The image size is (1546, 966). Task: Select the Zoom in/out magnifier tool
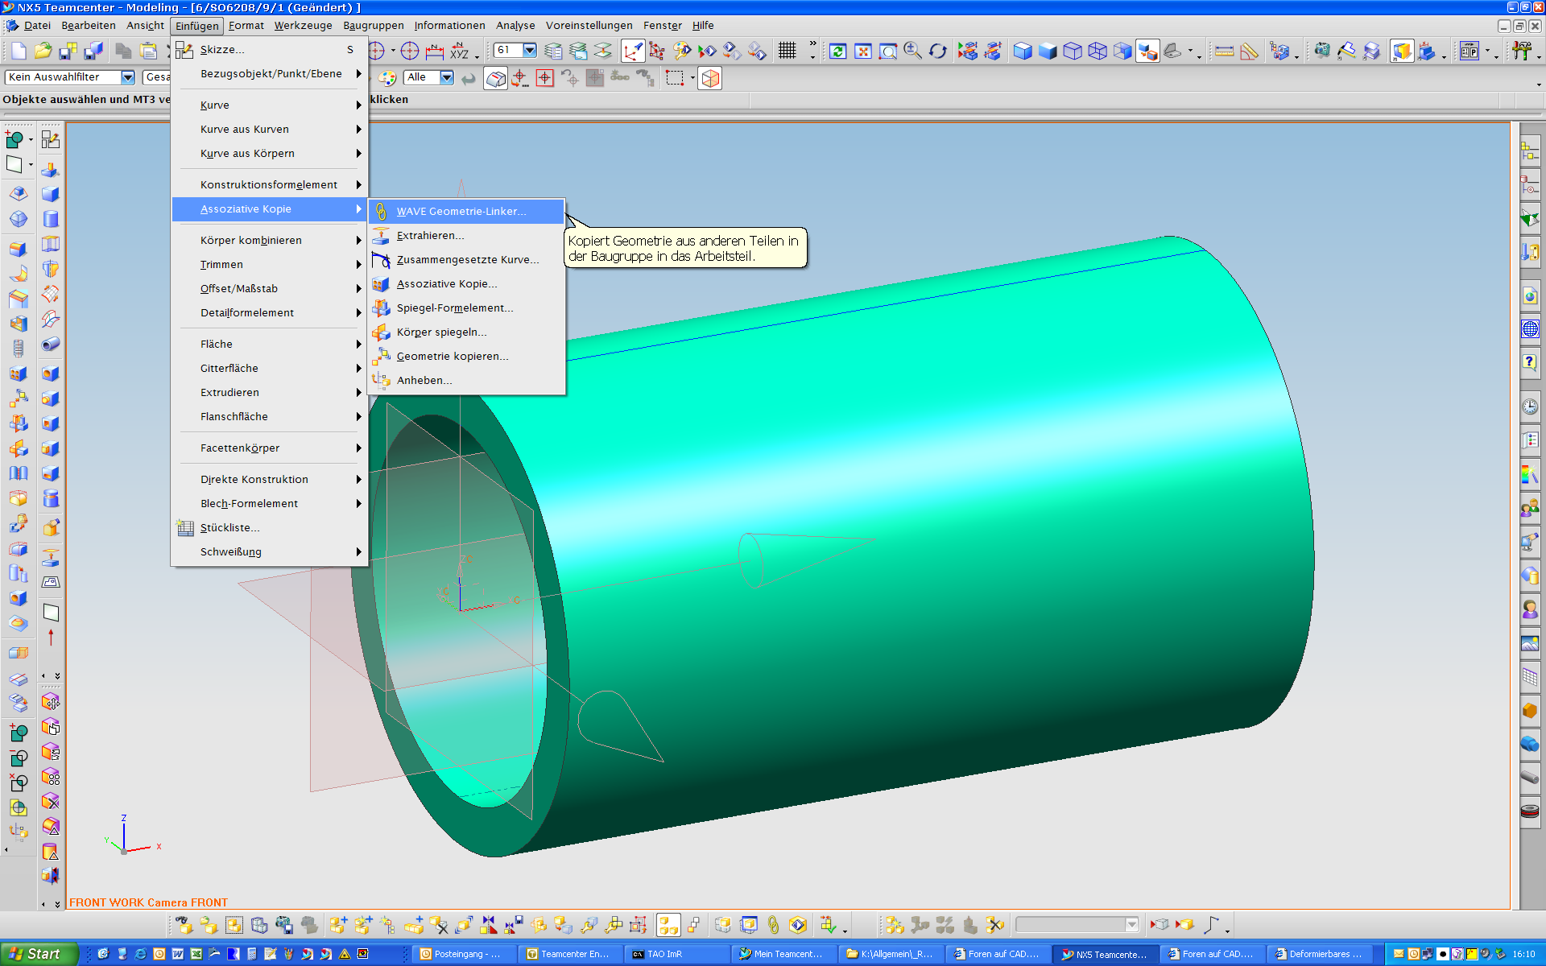[912, 51]
